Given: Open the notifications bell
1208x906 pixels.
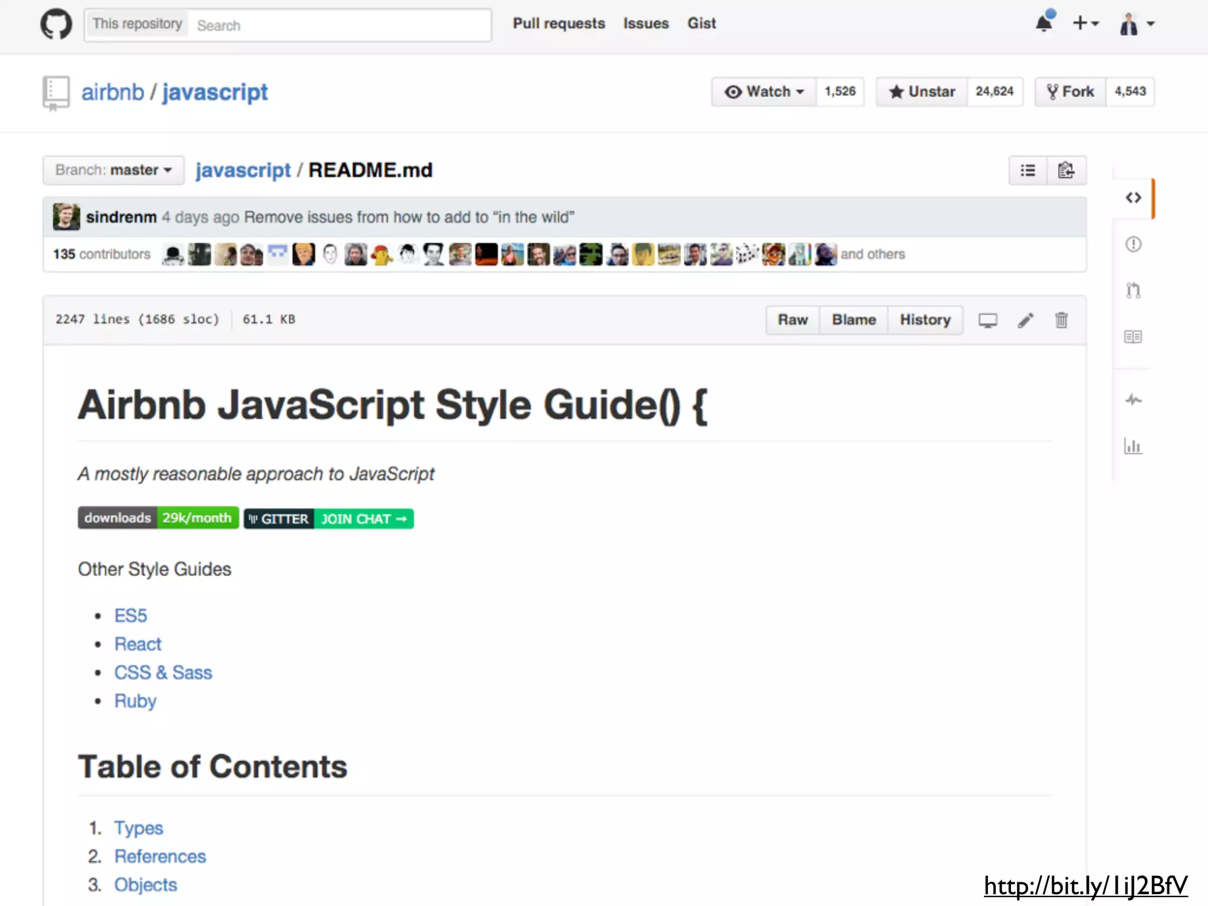Looking at the screenshot, I should pyautogui.click(x=1044, y=24).
